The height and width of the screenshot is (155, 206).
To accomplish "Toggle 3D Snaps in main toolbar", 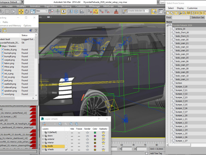I will tap(90, 12).
